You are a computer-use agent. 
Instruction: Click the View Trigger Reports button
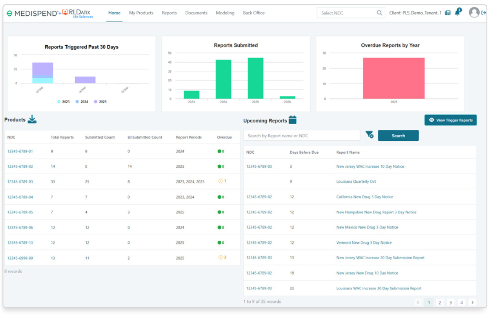tap(450, 120)
